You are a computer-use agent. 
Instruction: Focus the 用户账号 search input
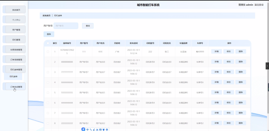click(66, 26)
